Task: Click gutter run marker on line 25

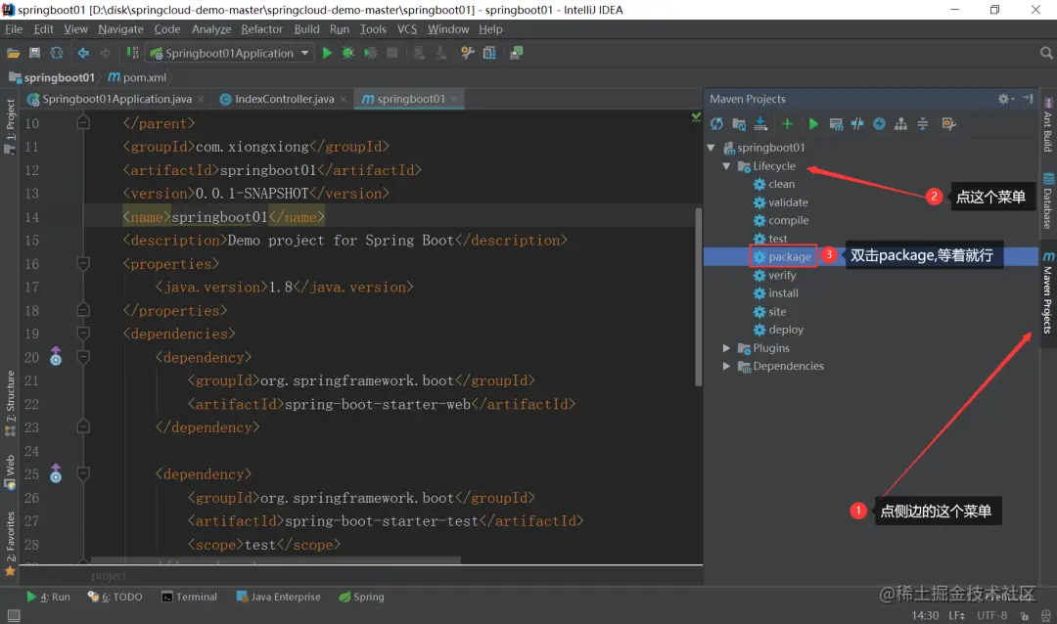Action: [56, 473]
